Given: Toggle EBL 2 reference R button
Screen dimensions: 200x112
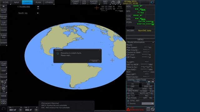Looking at the screenshot, I should [36, 110].
